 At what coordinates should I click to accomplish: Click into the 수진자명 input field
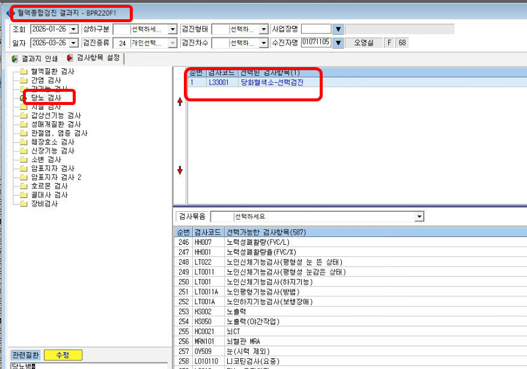(316, 42)
